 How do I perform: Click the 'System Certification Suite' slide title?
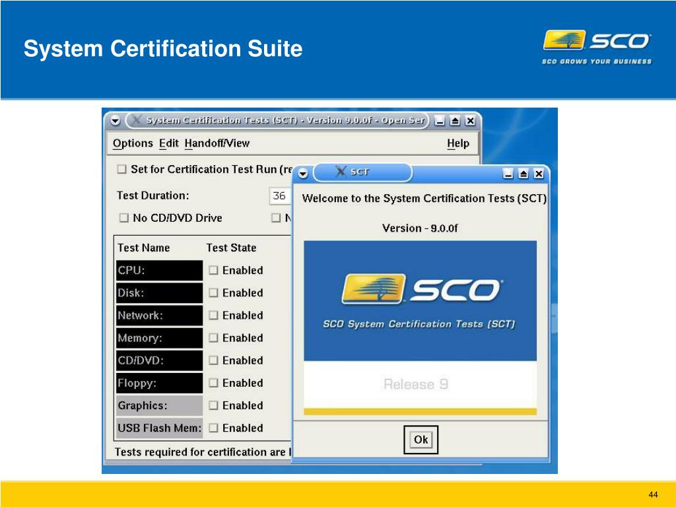point(163,48)
